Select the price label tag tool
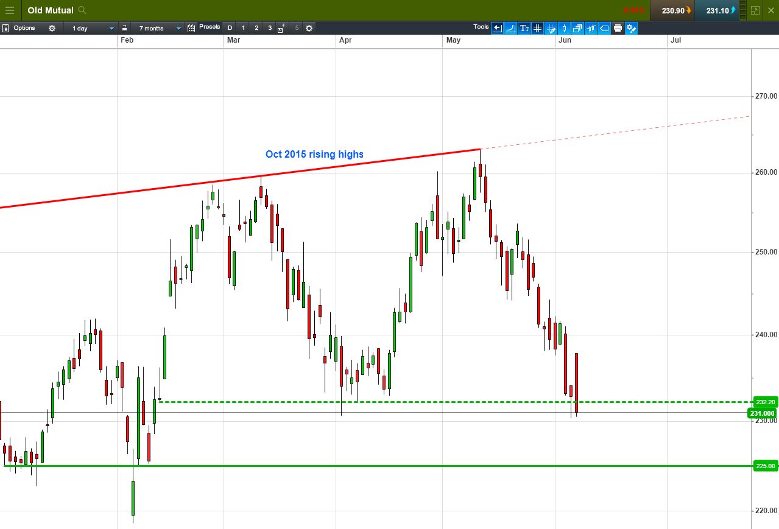Image resolution: width=779 pixels, height=529 pixels. pos(604,28)
